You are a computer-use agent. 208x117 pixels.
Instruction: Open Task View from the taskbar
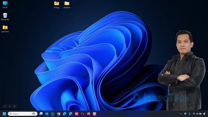pyautogui.click(x=41, y=114)
